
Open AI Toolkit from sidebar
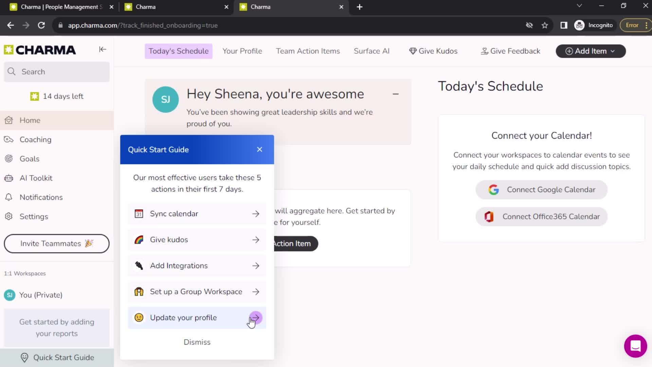36,177
